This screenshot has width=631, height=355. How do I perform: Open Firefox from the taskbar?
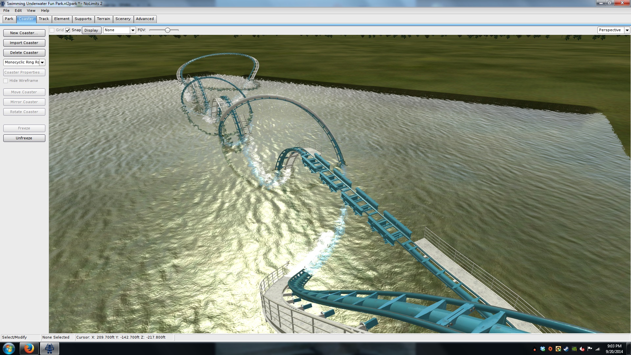click(29, 348)
